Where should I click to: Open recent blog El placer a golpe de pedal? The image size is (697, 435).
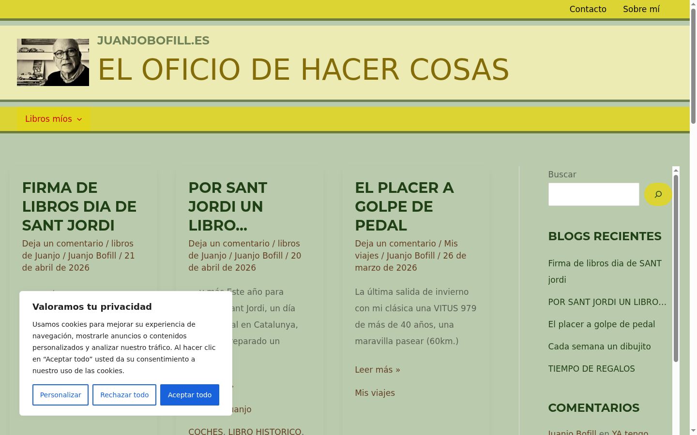[601, 324]
